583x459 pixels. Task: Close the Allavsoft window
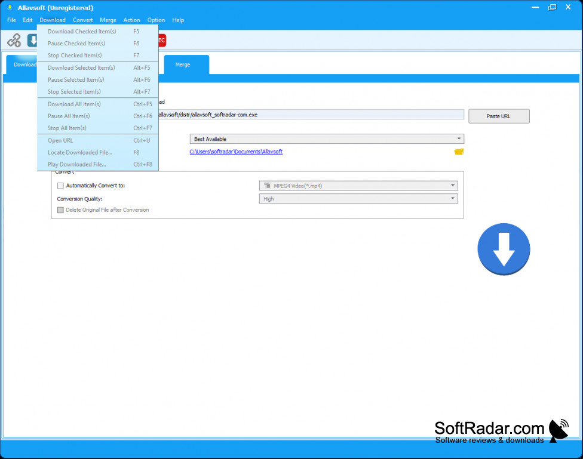568,7
